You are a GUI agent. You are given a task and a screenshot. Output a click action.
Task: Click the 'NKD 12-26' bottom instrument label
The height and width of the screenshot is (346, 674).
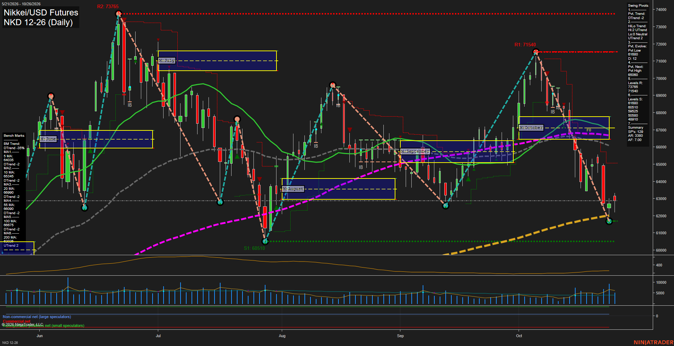[x=10, y=343]
